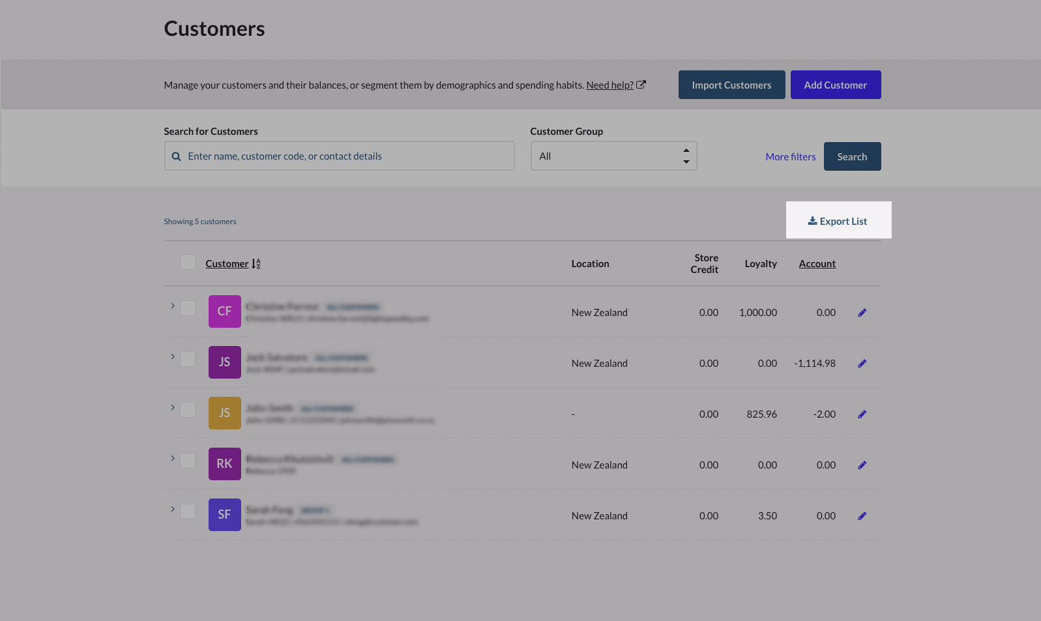Screen dimensions: 1041x621
Task: Open the Need help? link
Action: point(610,85)
